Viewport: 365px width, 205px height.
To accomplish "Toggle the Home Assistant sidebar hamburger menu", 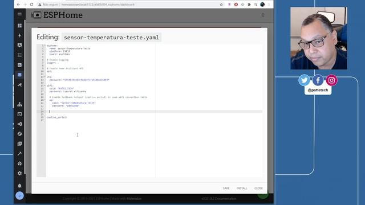I will point(19,14).
